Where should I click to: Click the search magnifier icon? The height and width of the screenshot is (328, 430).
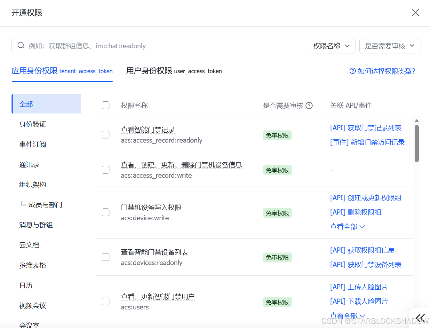tap(21, 45)
